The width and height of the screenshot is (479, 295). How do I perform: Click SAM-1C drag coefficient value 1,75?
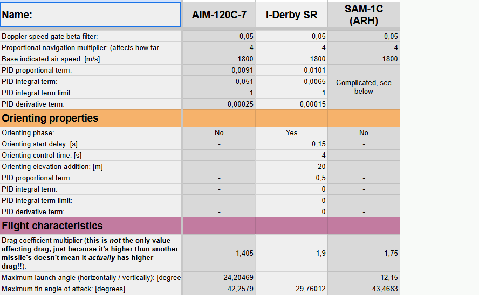[364, 253]
